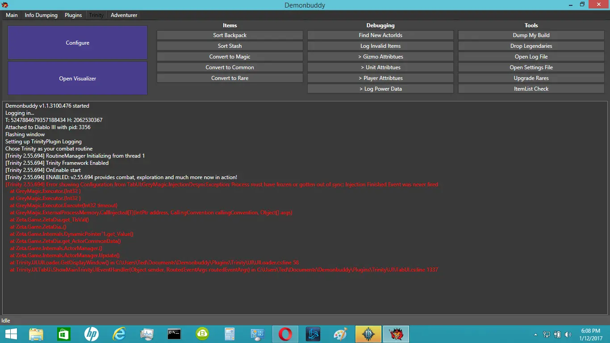610x343 pixels.
Task: Expand the Unit Attributes debugging option
Action: (x=380, y=67)
